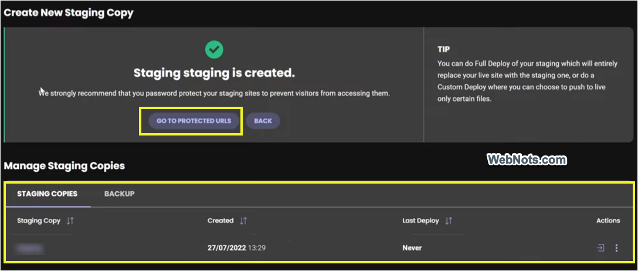
Task: Click the 'Staging staging is created.' message
Action: pos(214,73)
